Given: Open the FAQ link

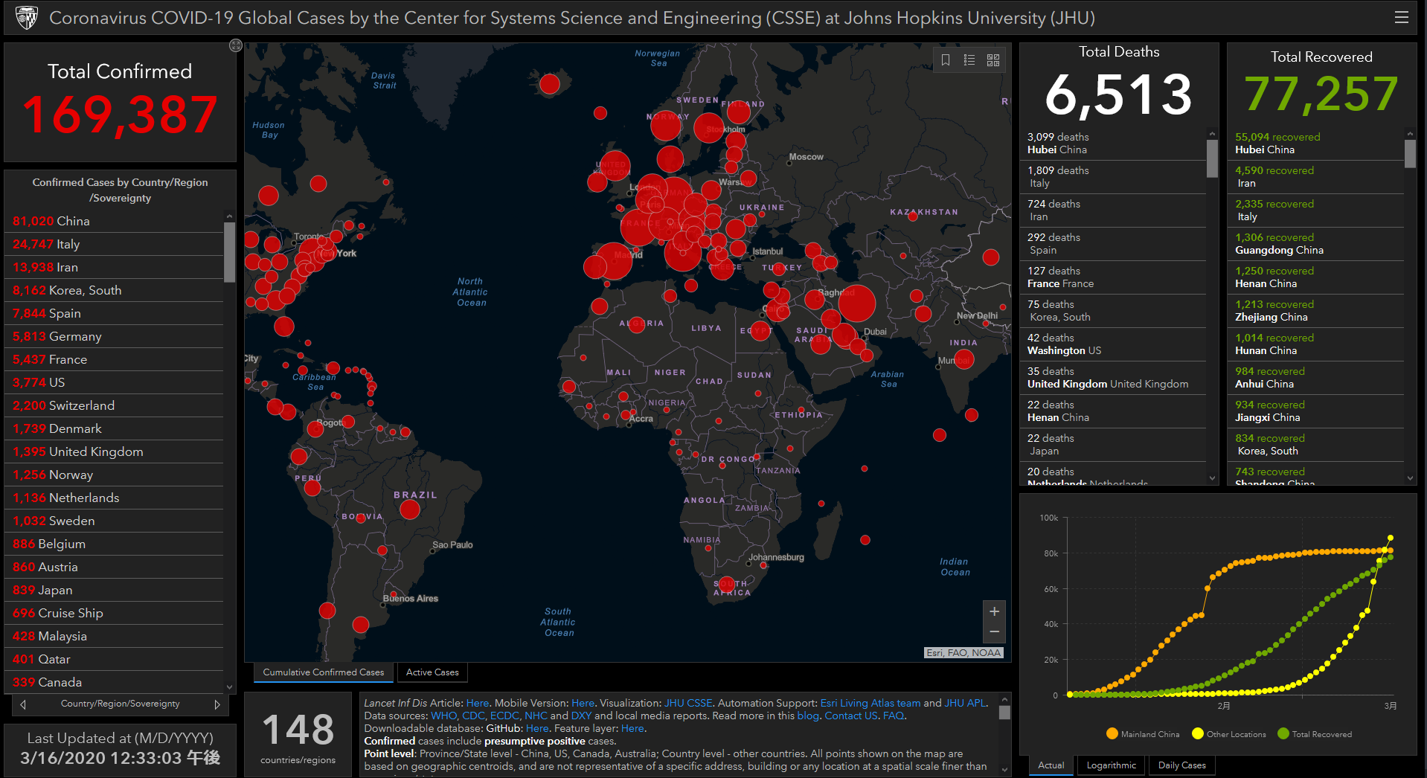Looking at the screenshot, I should point(893,716).
